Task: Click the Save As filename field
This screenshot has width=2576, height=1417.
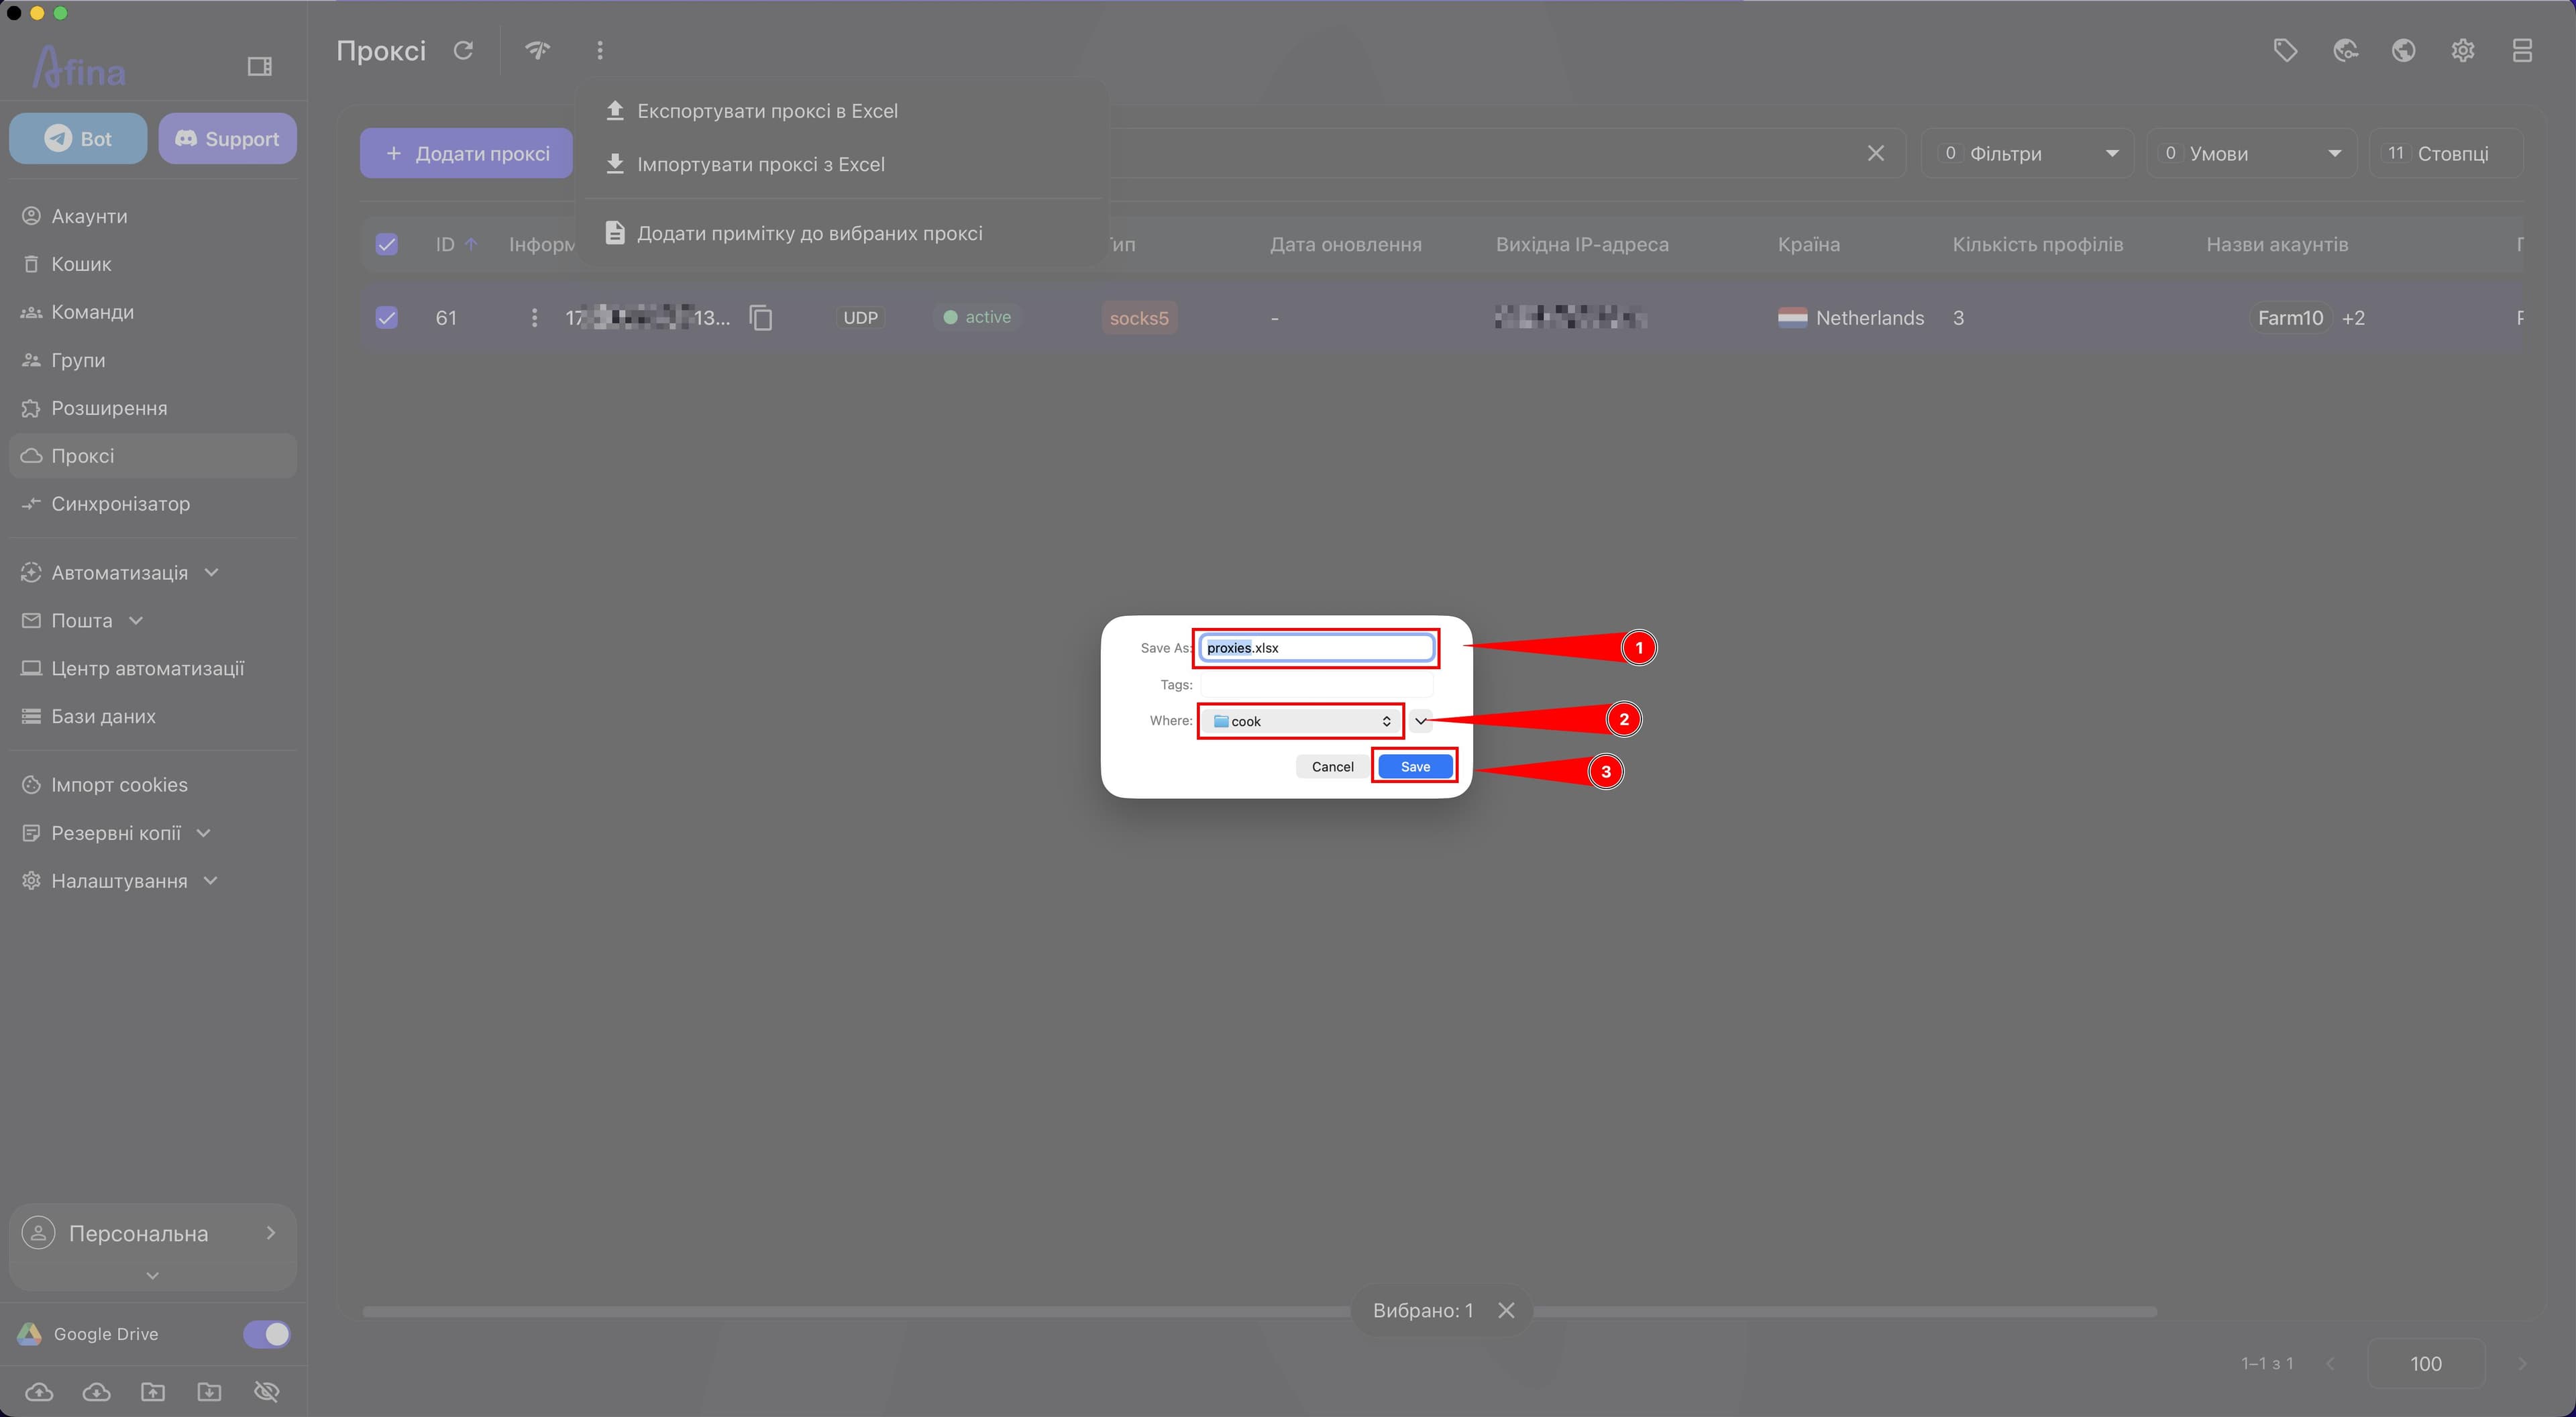Action: pos(1317,648)
